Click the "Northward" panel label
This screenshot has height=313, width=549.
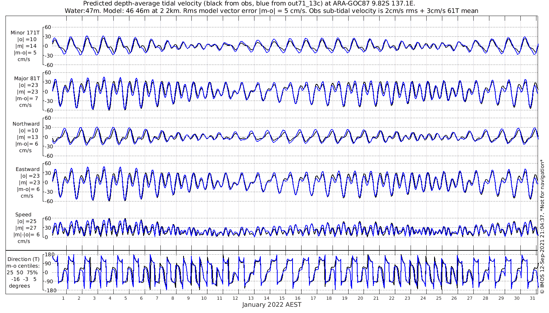point(26,124)
